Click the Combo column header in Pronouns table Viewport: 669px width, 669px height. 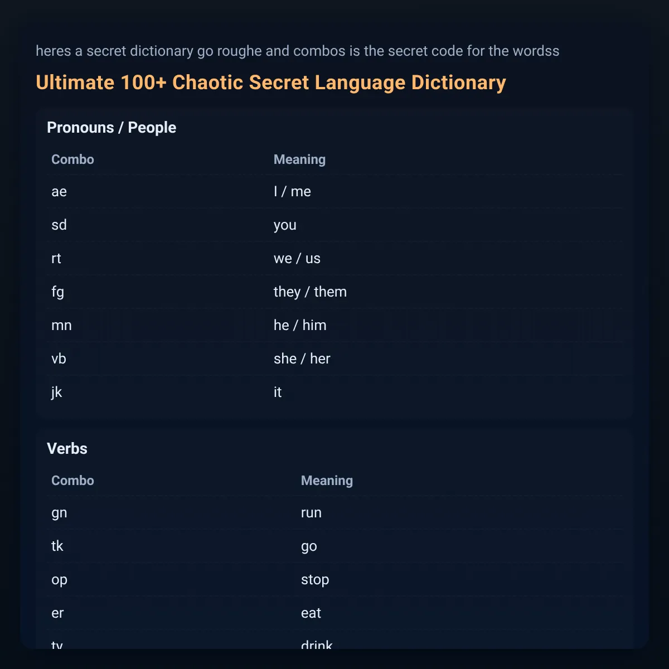[72, 159]
